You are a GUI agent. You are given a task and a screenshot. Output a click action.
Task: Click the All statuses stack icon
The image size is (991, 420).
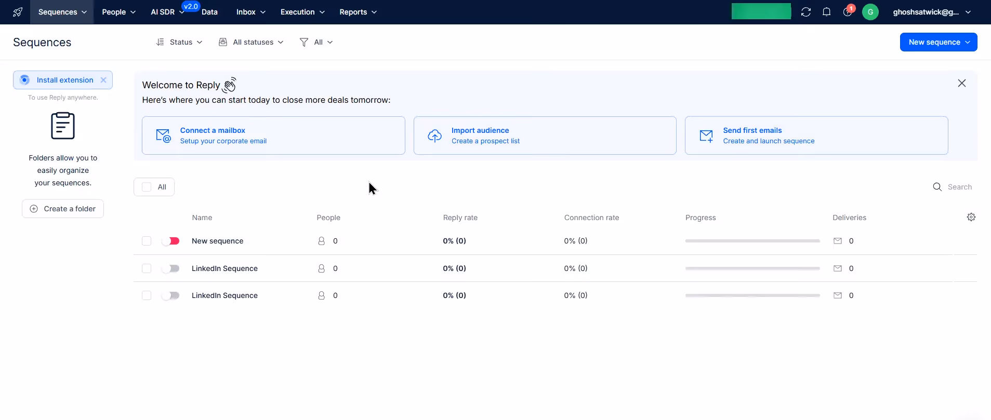point(223,42)
